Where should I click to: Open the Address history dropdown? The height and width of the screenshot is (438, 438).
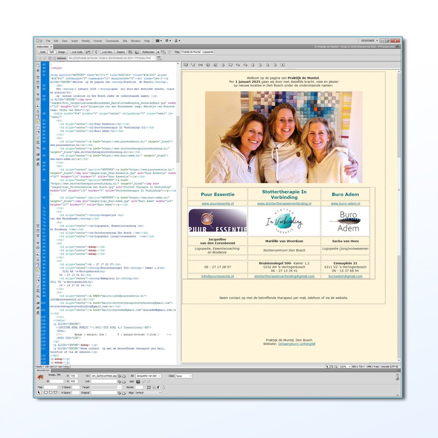click(154, 58)
